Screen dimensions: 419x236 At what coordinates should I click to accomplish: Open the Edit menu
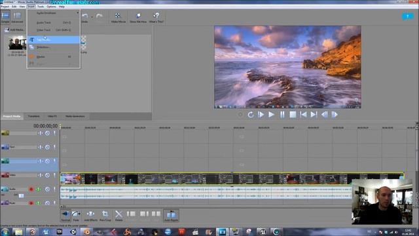(14, 7)
